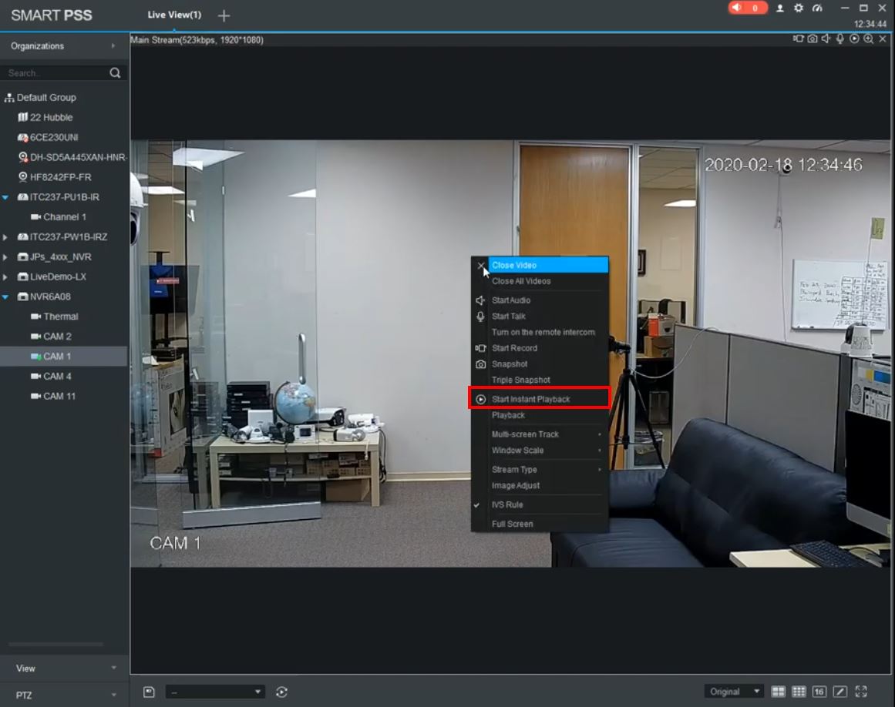Open the Original scale dropdown

[x=734, y=692]
